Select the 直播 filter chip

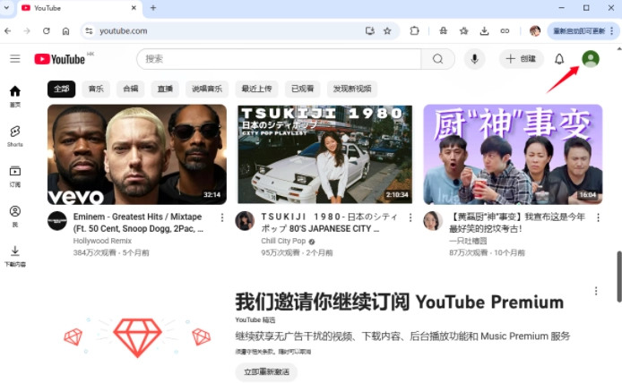point(165,89)
